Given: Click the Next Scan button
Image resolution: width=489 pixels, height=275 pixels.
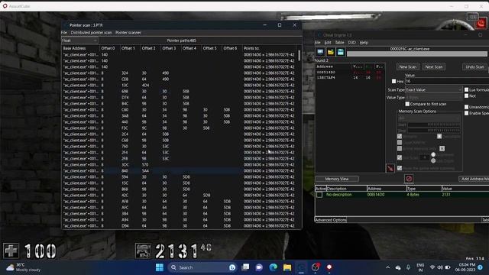Looking at the screenshot, I should click(x=434, y=66).
